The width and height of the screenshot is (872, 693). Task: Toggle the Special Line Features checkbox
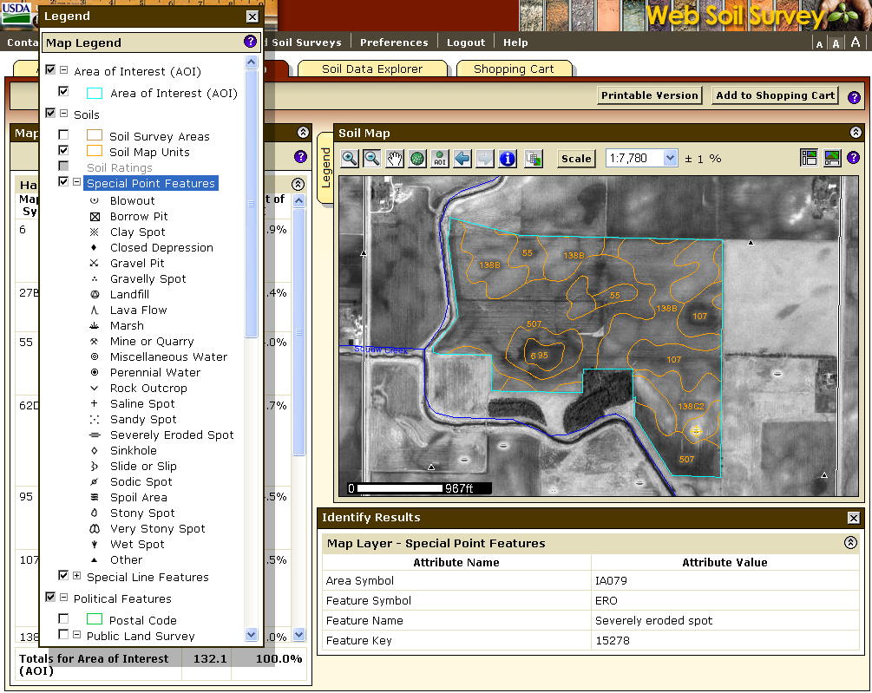(63, 575)
